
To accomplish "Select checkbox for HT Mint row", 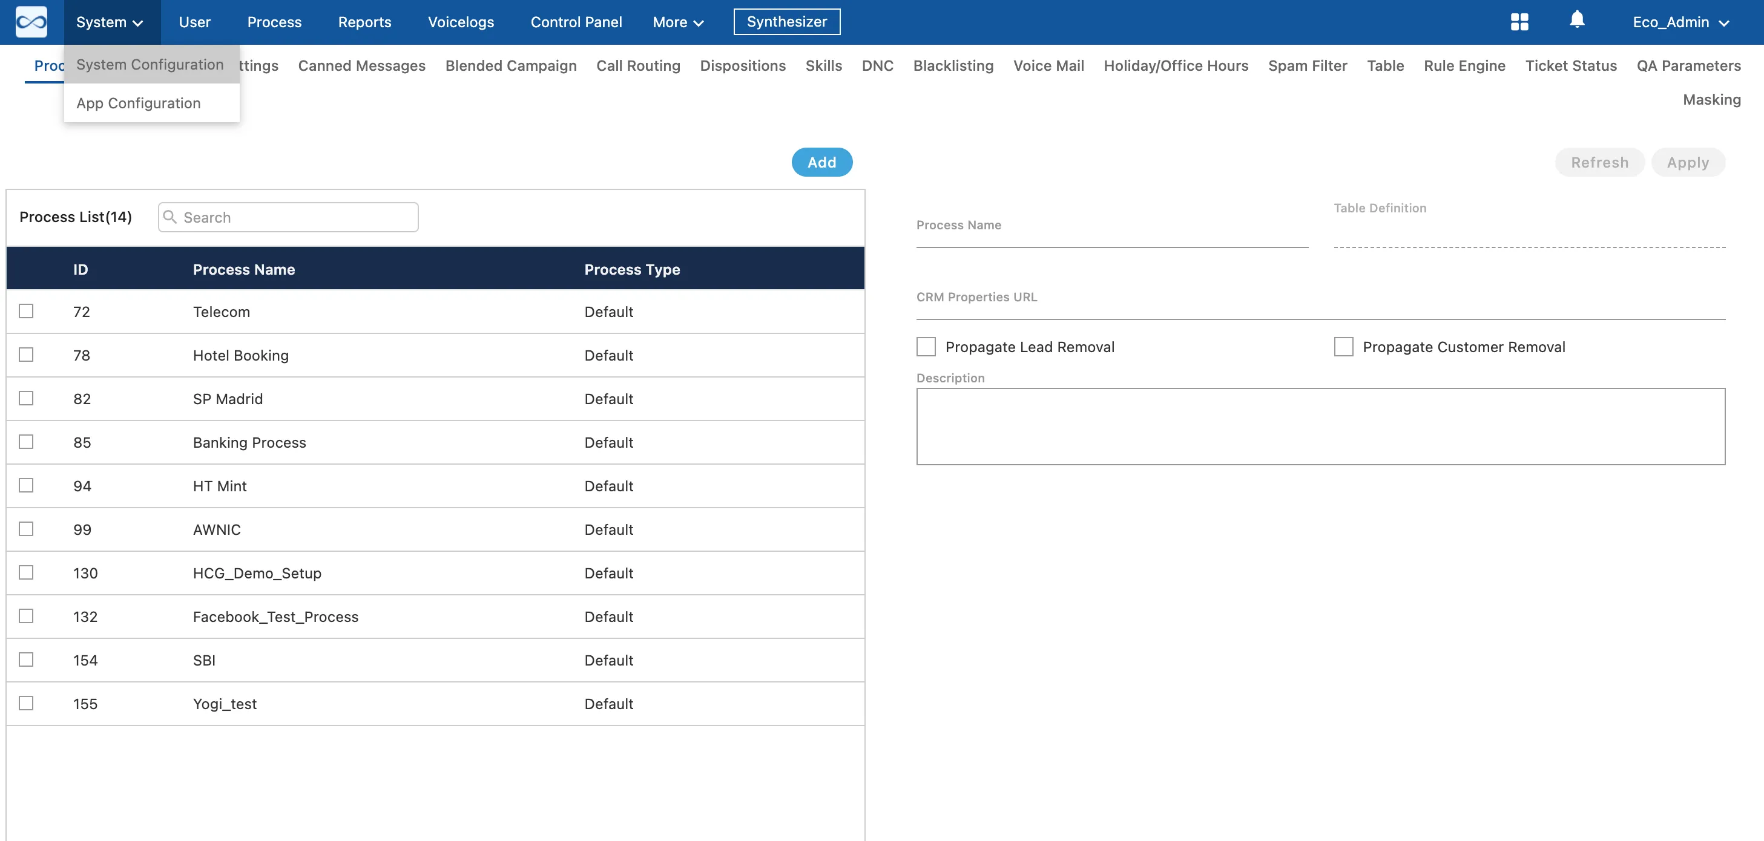I will point(26,485).
